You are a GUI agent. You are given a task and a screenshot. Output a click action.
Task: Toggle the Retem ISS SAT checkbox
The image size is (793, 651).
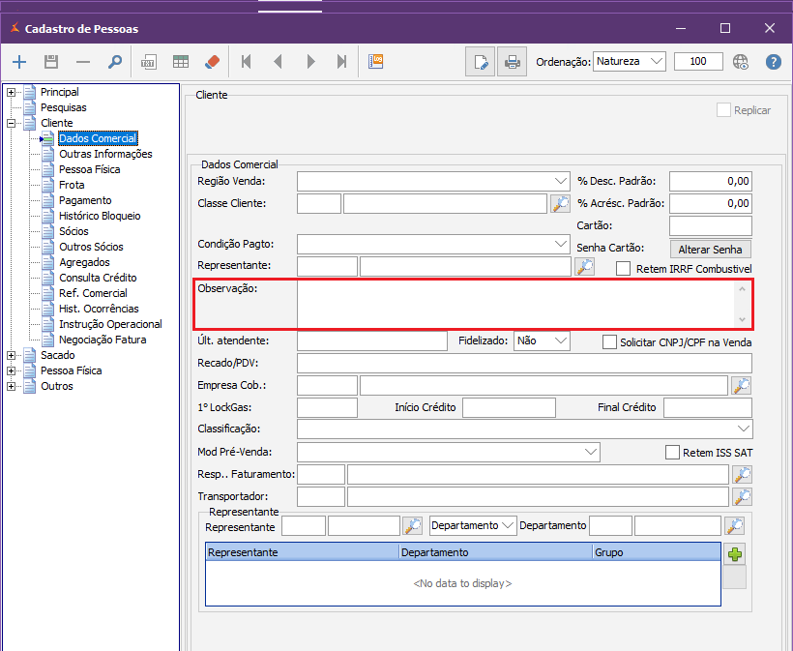673,452
